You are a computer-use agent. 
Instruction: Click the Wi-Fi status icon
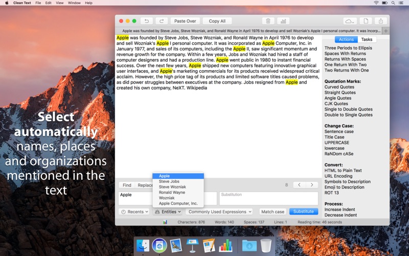point(376,3)
